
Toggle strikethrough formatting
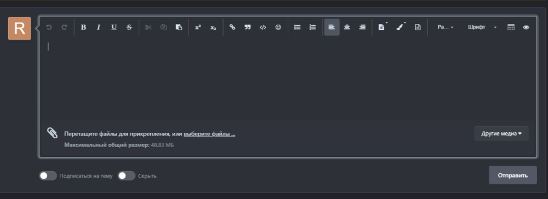click(129, 27)
